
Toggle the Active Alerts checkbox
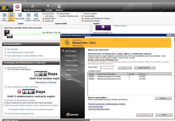(x=44, y=14)
